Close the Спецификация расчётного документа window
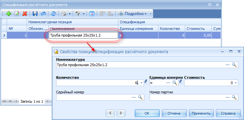Viewport: 244px width, 120px height. [x=217, y=5]
